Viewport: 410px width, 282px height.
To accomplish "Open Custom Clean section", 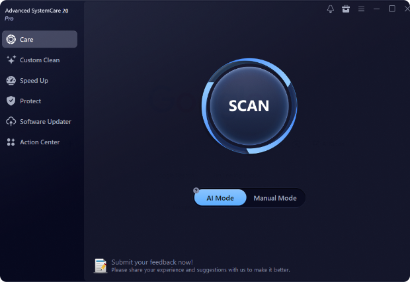I will tap(40, 60).
